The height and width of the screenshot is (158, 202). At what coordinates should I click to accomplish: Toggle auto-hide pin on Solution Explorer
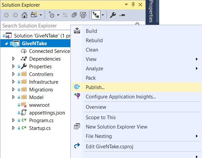(133, 5)
